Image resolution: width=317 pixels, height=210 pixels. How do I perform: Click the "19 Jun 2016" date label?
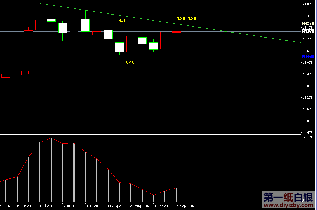[25, 206]
